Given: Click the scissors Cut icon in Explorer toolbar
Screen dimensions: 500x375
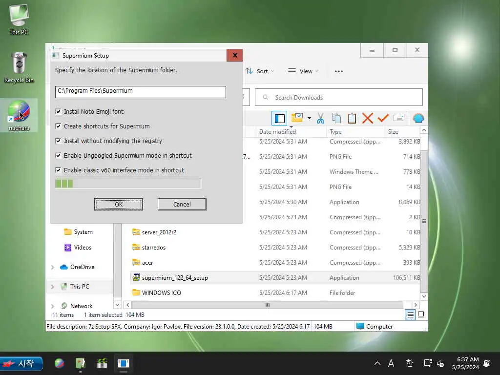Looking at the screenshot, I should click(320, 118).
